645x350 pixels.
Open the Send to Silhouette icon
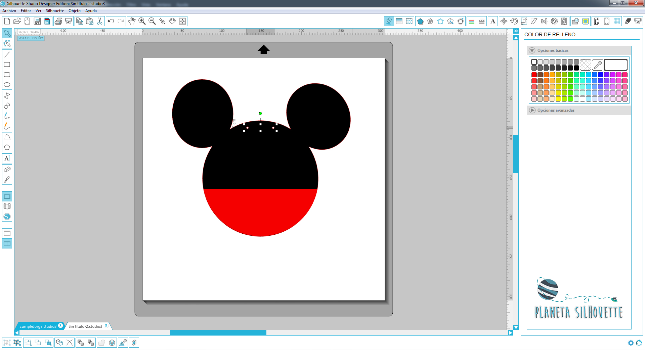coord(638,21)
